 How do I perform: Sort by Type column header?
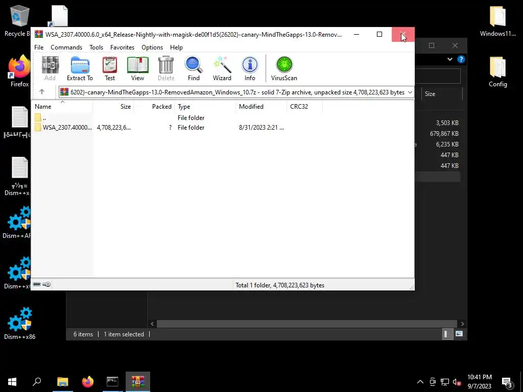(x=205, y=107)
